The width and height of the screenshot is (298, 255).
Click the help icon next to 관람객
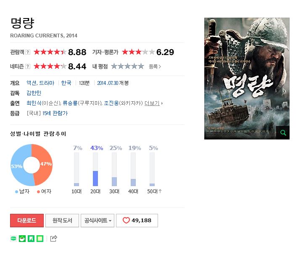(28, 52)
